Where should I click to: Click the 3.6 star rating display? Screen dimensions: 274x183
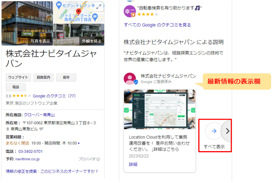[x=18, y=96]
